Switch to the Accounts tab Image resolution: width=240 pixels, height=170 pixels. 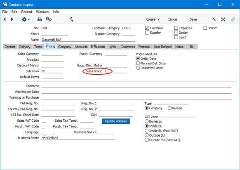point(81,47)
